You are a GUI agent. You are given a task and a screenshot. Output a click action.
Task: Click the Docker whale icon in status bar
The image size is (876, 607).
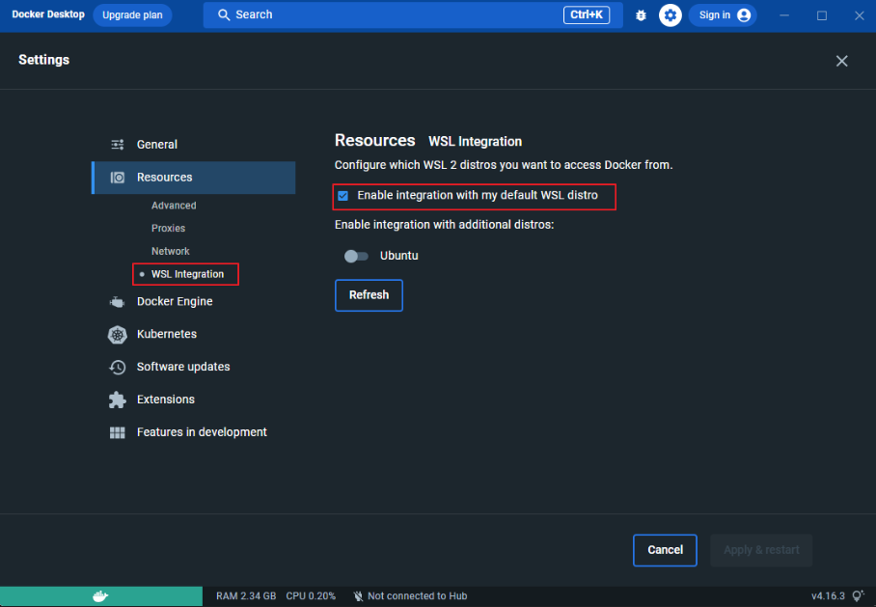(100, 596)
